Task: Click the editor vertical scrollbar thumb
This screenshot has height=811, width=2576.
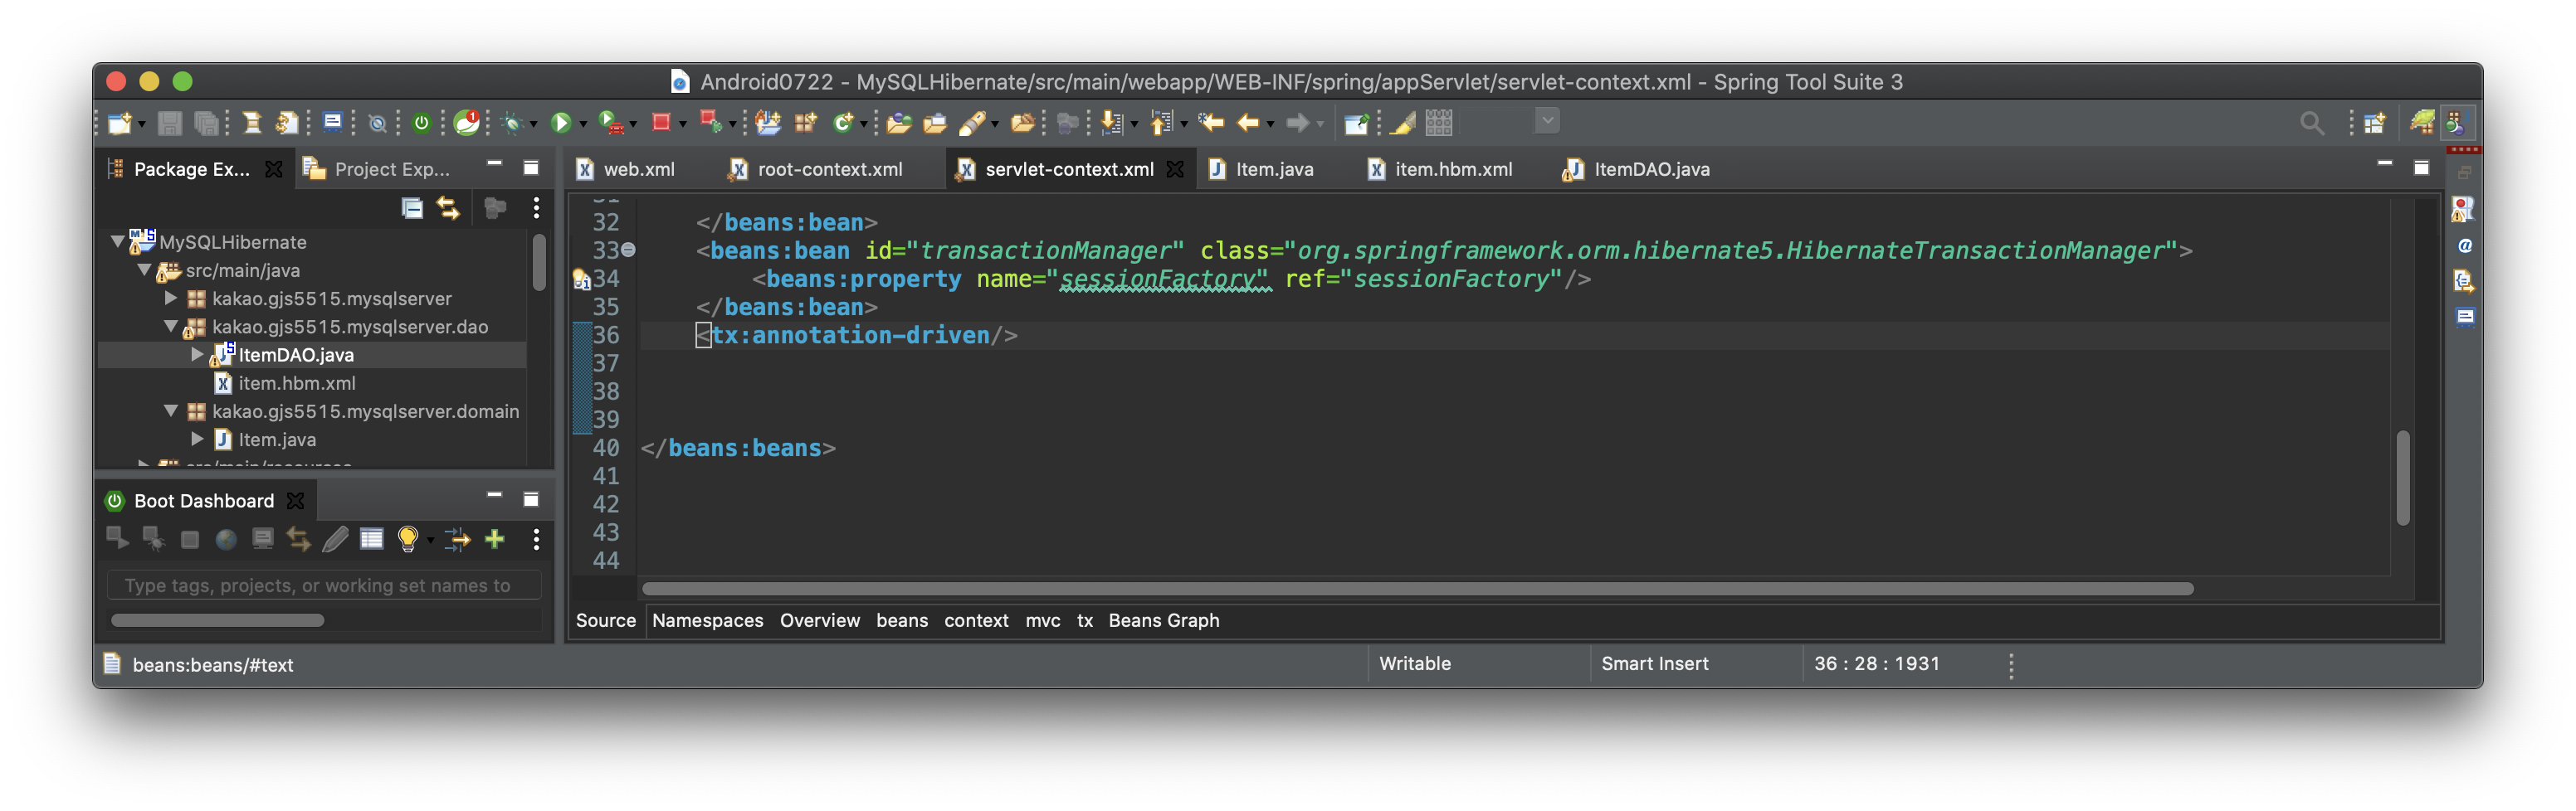Action: pyautogui.click(x=2402, y=478)
